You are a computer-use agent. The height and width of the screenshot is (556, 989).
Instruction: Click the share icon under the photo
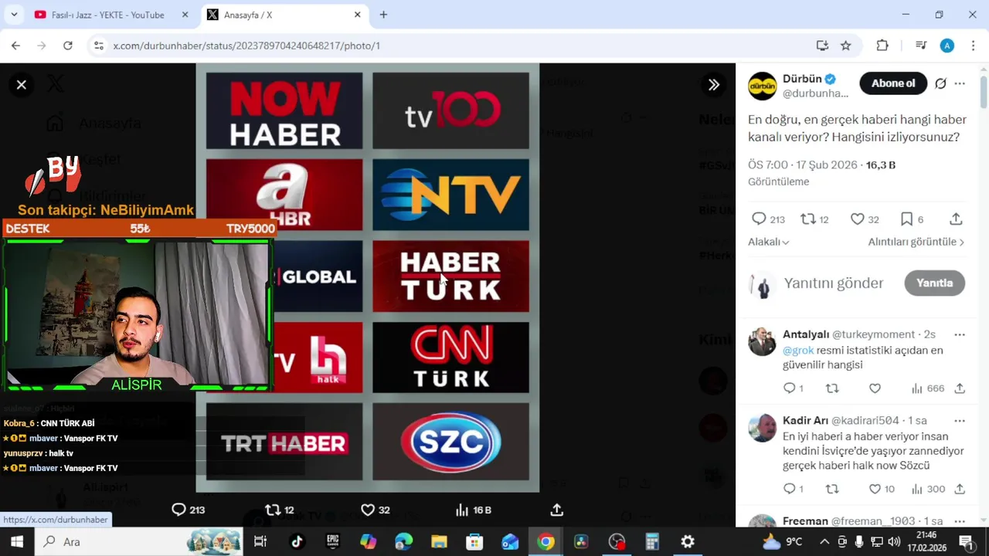point(556,510)
